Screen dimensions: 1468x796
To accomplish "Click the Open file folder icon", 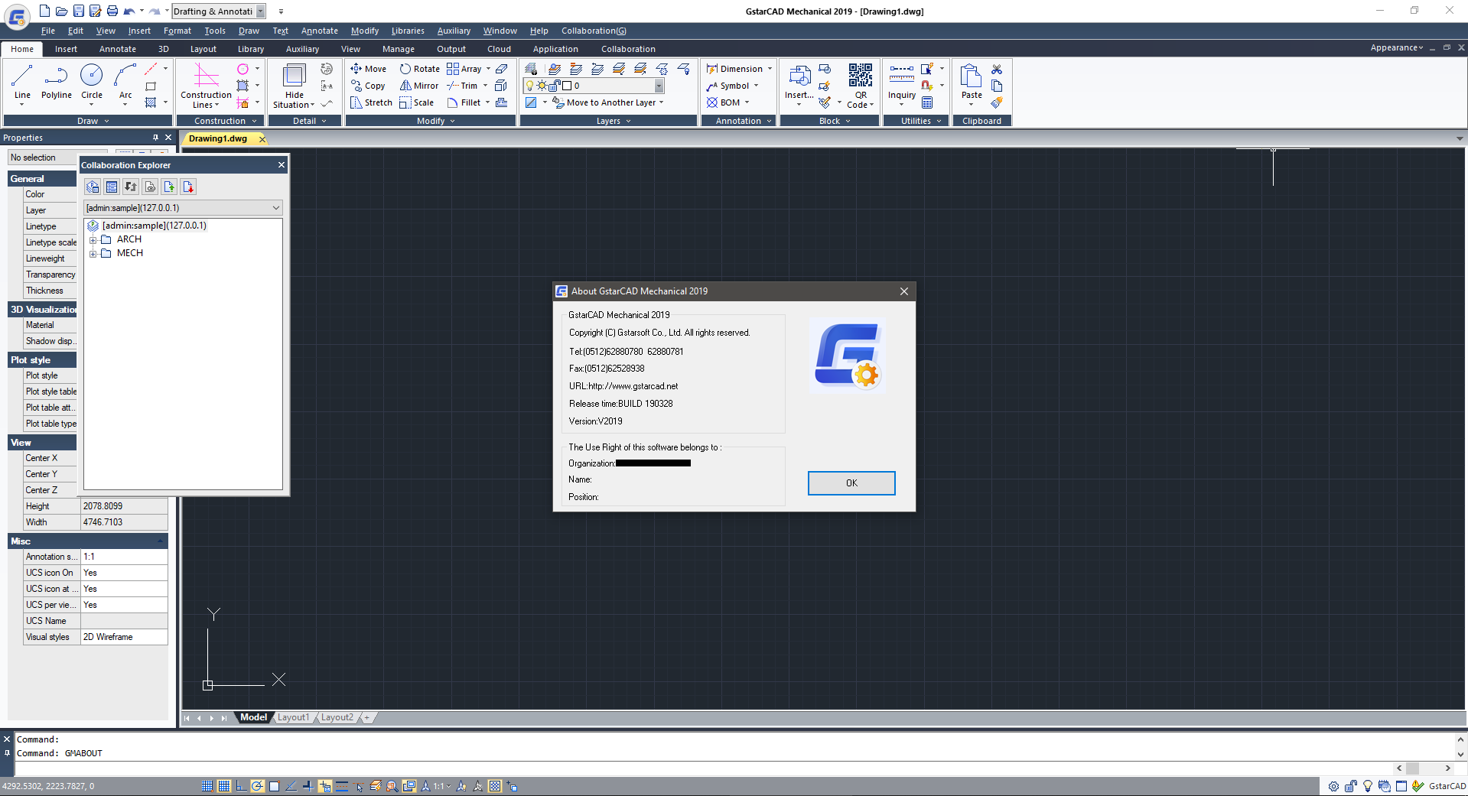I will [x=61, y=11].
